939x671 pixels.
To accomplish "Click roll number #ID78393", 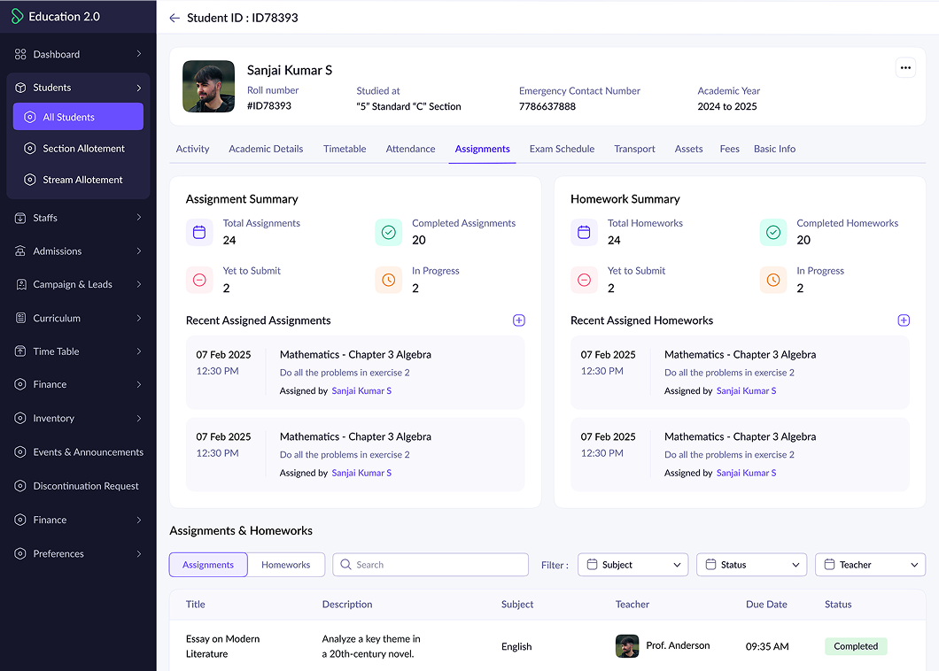I will click(269, 106).
